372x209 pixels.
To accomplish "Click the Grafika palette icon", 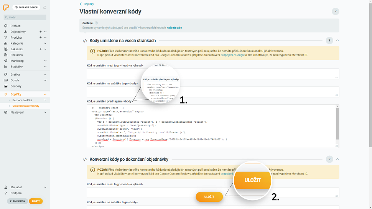I will click(6, 74).
